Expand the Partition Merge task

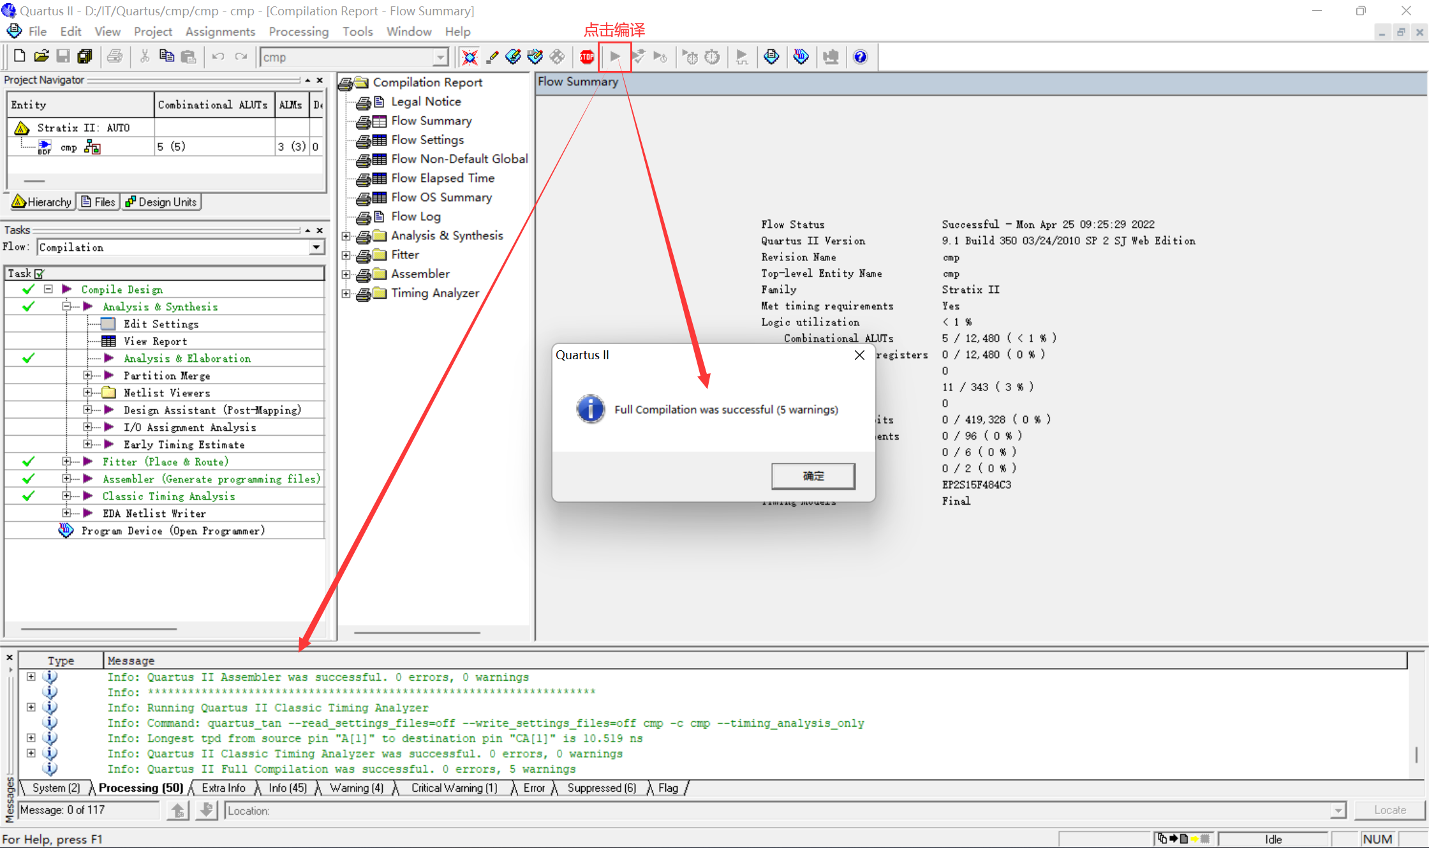[87, 375]
